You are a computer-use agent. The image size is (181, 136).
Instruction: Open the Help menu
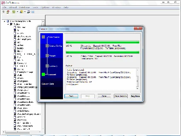click(x=66, y=7)
